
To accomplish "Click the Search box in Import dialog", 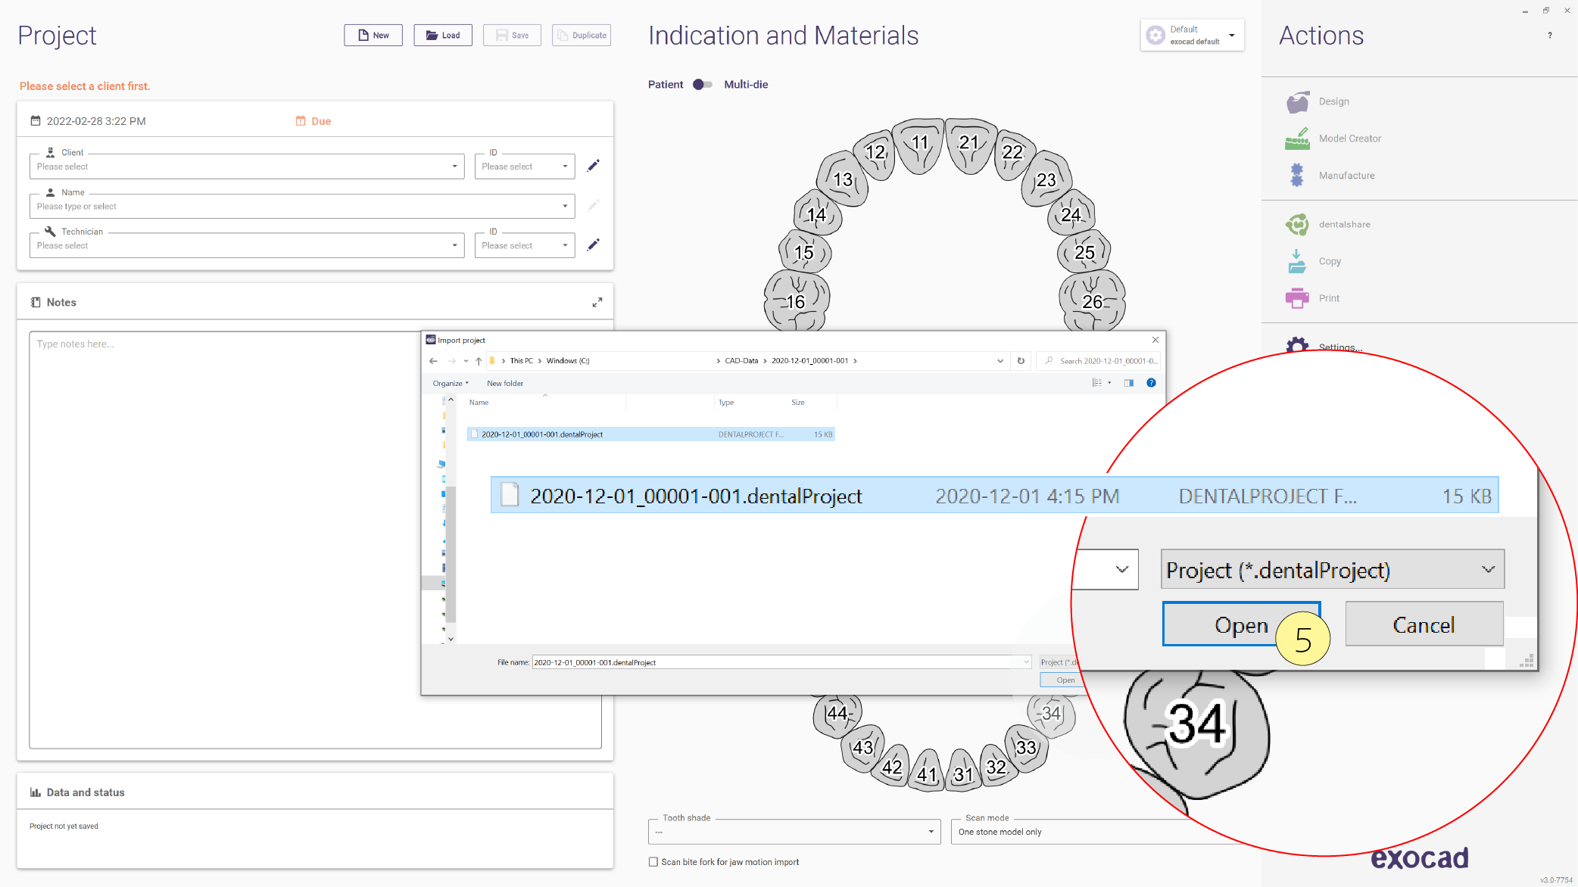I will (1099, 361).
